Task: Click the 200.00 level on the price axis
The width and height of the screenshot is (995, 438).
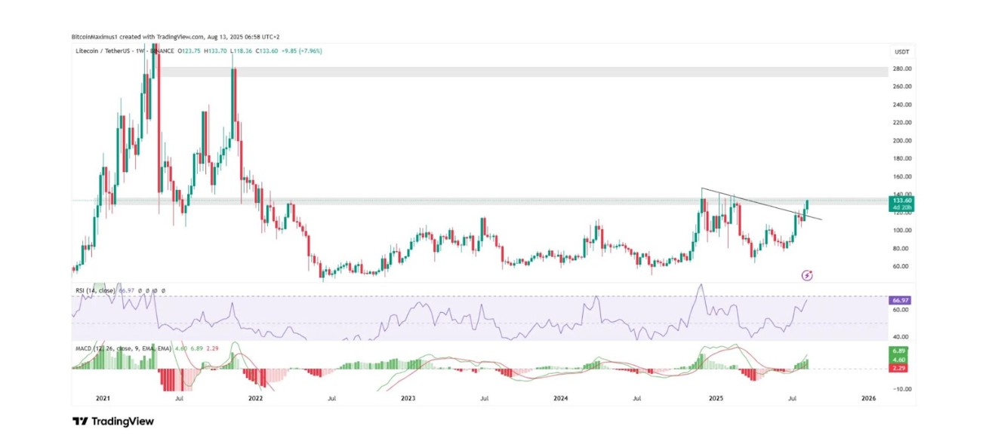Action: click(901, 141)
